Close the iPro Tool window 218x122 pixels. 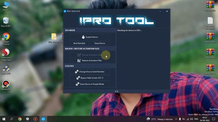tap(167, 11)
